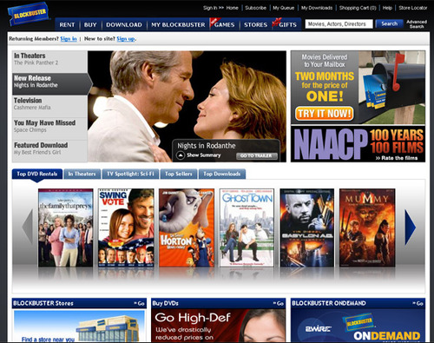The height and width of the screenshot is (343, 434).
Task: Switch to Top DVD Rentals tab
Action: pos(37,174)
